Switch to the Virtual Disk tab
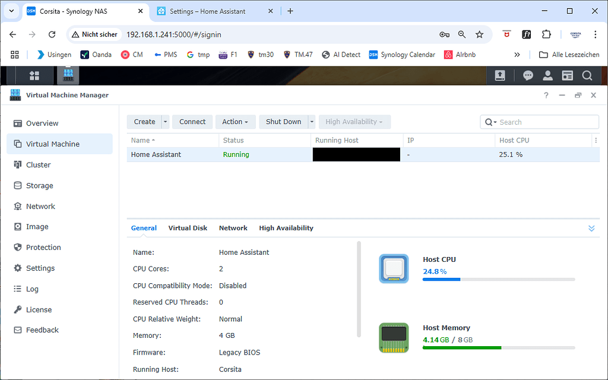Screen dimensions: 608x380 188,228
